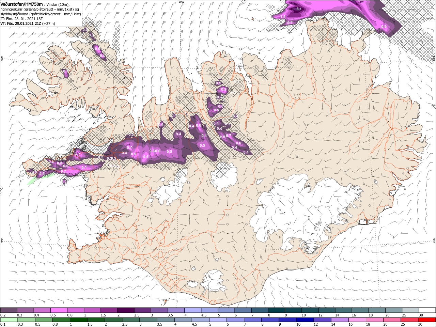Click the upper legend label 3.5
Image resolution: width=436 pixels, height=327 pixels.
coord(170,315)
